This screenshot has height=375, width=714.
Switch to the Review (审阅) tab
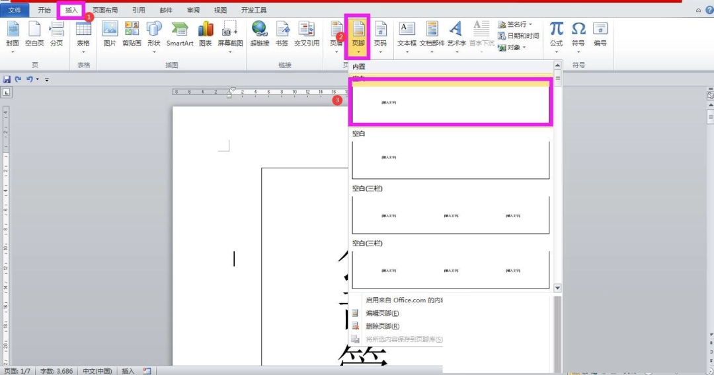coord(193,10)
